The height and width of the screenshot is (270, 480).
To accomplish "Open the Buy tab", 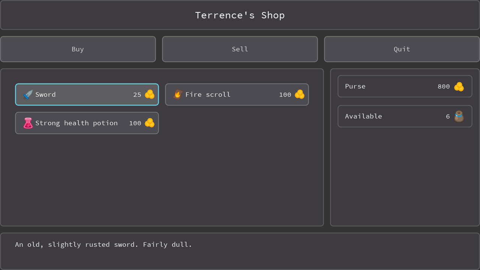I will tap(78, 49).
